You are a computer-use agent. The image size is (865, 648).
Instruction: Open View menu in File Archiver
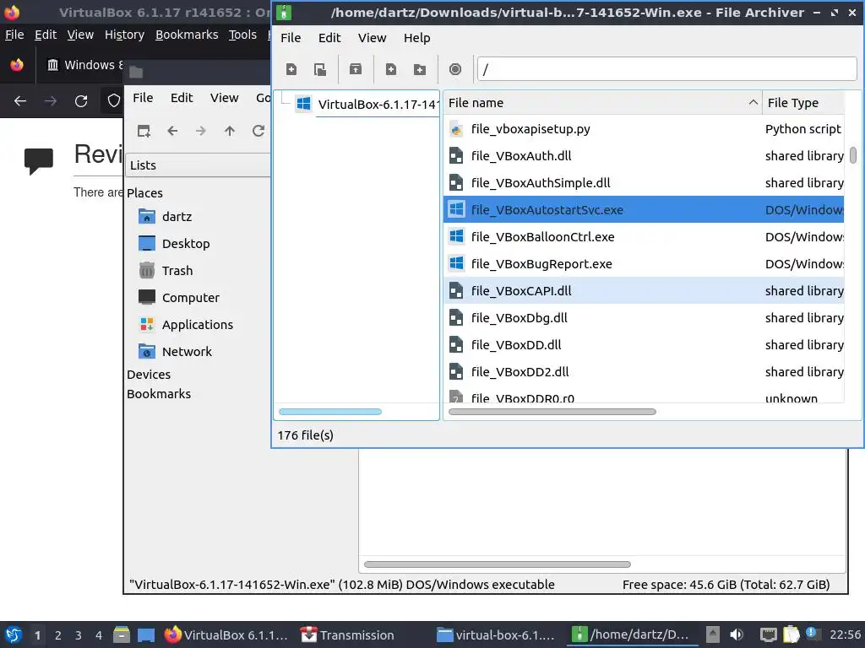372,38
